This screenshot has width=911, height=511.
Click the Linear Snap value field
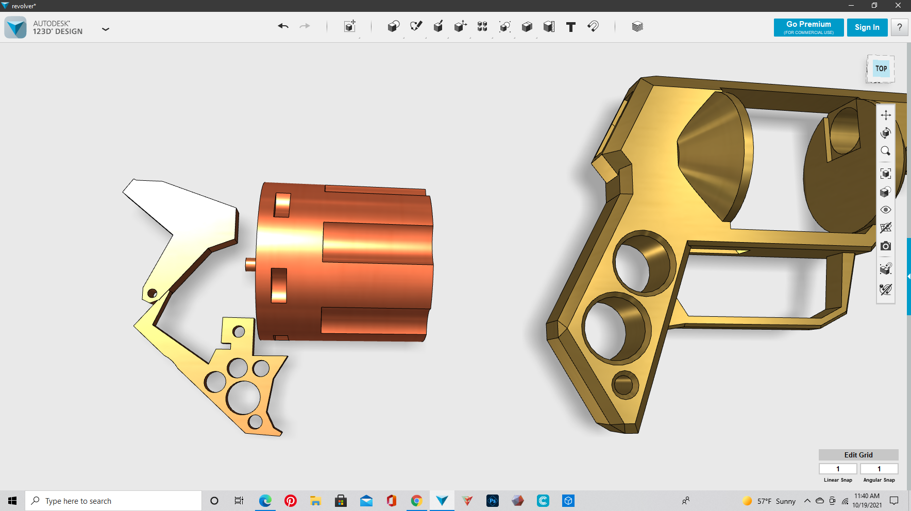tap(838, 469)
